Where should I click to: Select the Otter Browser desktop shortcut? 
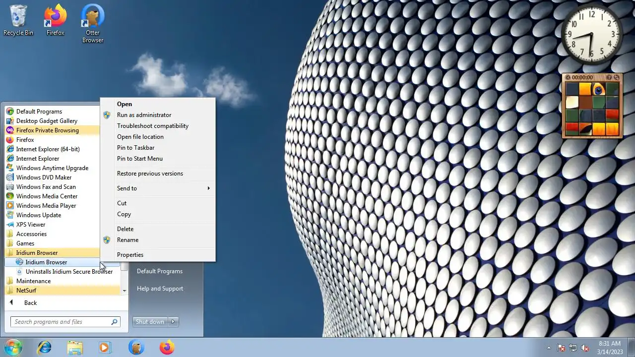tap(93, 24)
